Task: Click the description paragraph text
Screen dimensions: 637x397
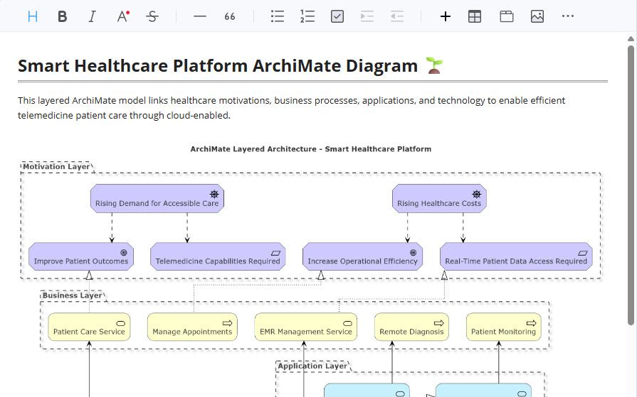Action: point(291,108)
